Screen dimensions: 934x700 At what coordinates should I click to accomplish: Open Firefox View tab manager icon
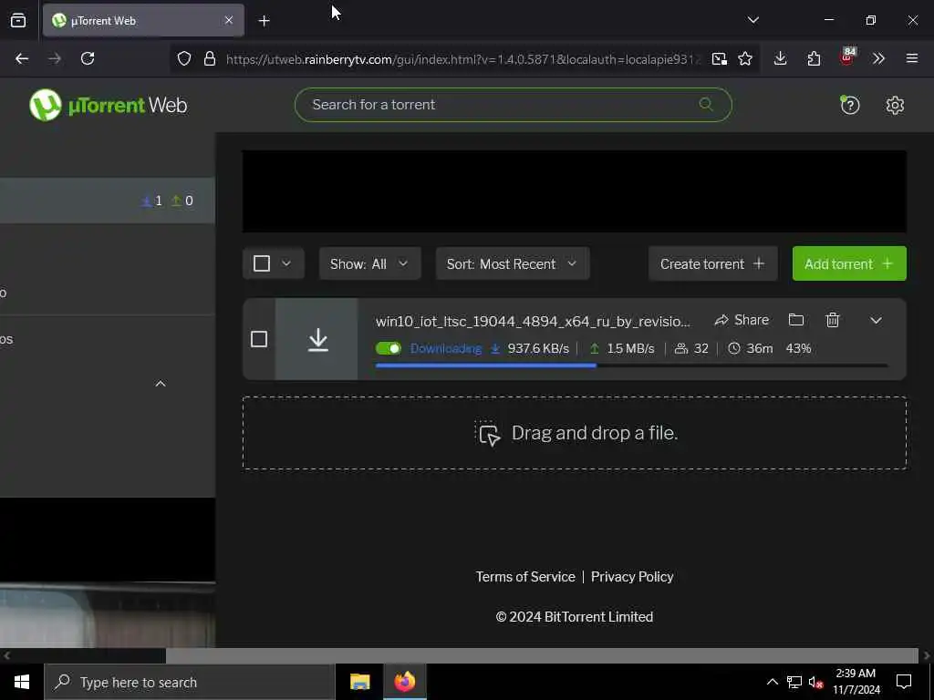coord(18,20)
